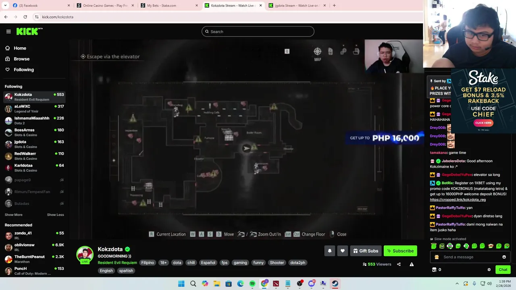Viewport: 516px width, 290px height.
Task: Open TheBurntPeanut recommended channel
Action: (34, 259)
